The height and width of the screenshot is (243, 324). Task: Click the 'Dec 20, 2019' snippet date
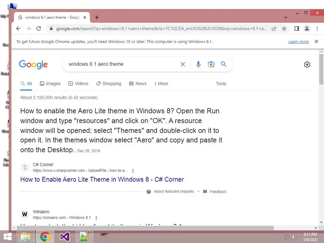[89, 151]
